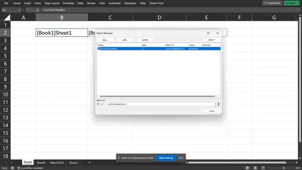Image resolution: width=302 pixels, height=170 pixels.
Task: Click the Close button in Name Manager
Action: tap(212, 111)
